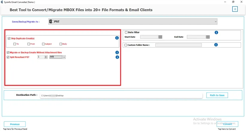Toggle the Split Resultant PST checkbox
246x131 pixels.
(8, 57)
